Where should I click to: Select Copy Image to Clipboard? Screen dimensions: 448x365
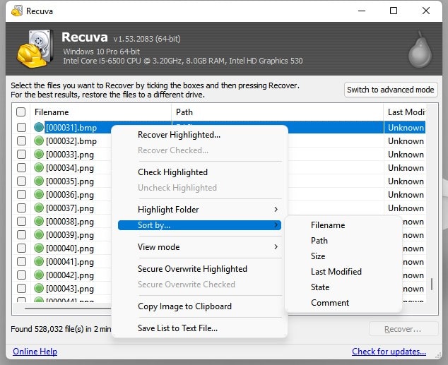point(199,306)
